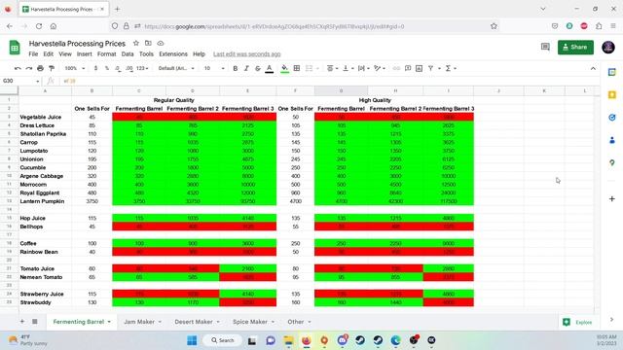Open the Format menu
The width and height of the screenshot is (623, 350).
pyautogui.click(x=106, y=54)
